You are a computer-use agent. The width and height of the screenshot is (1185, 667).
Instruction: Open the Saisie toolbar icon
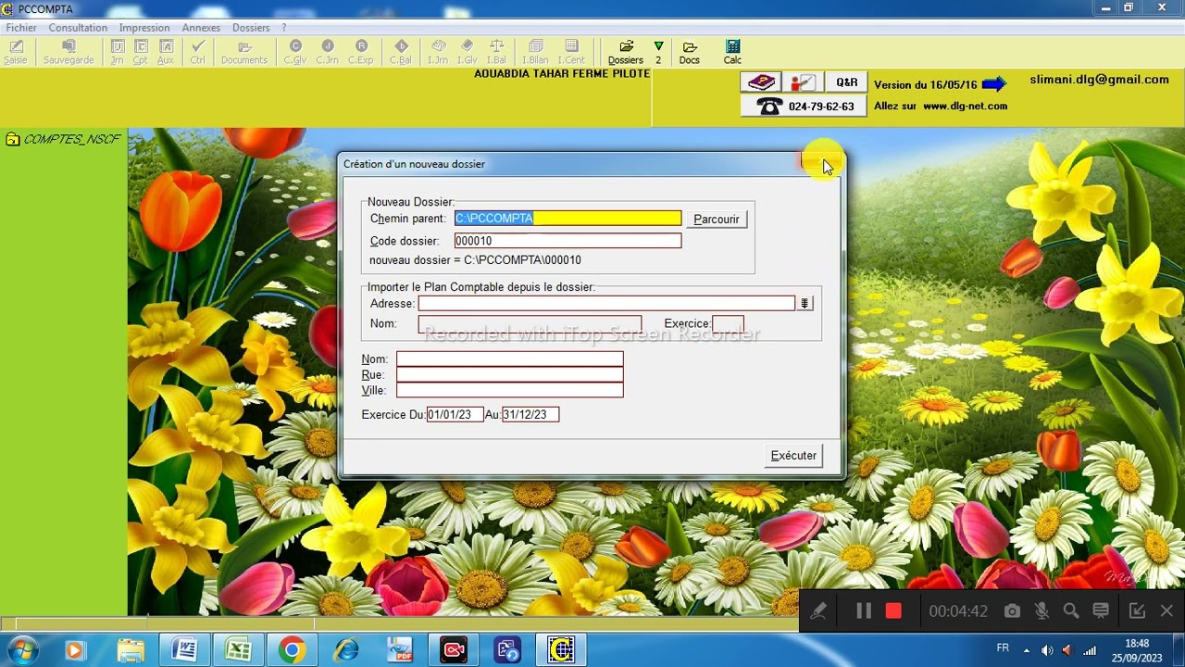tap(16, 52)
